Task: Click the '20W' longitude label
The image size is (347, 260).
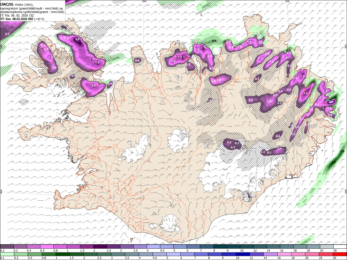Action: point(144,1)
